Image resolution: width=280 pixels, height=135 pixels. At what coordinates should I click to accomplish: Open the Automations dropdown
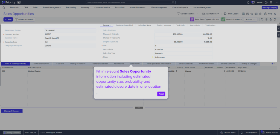210,14
